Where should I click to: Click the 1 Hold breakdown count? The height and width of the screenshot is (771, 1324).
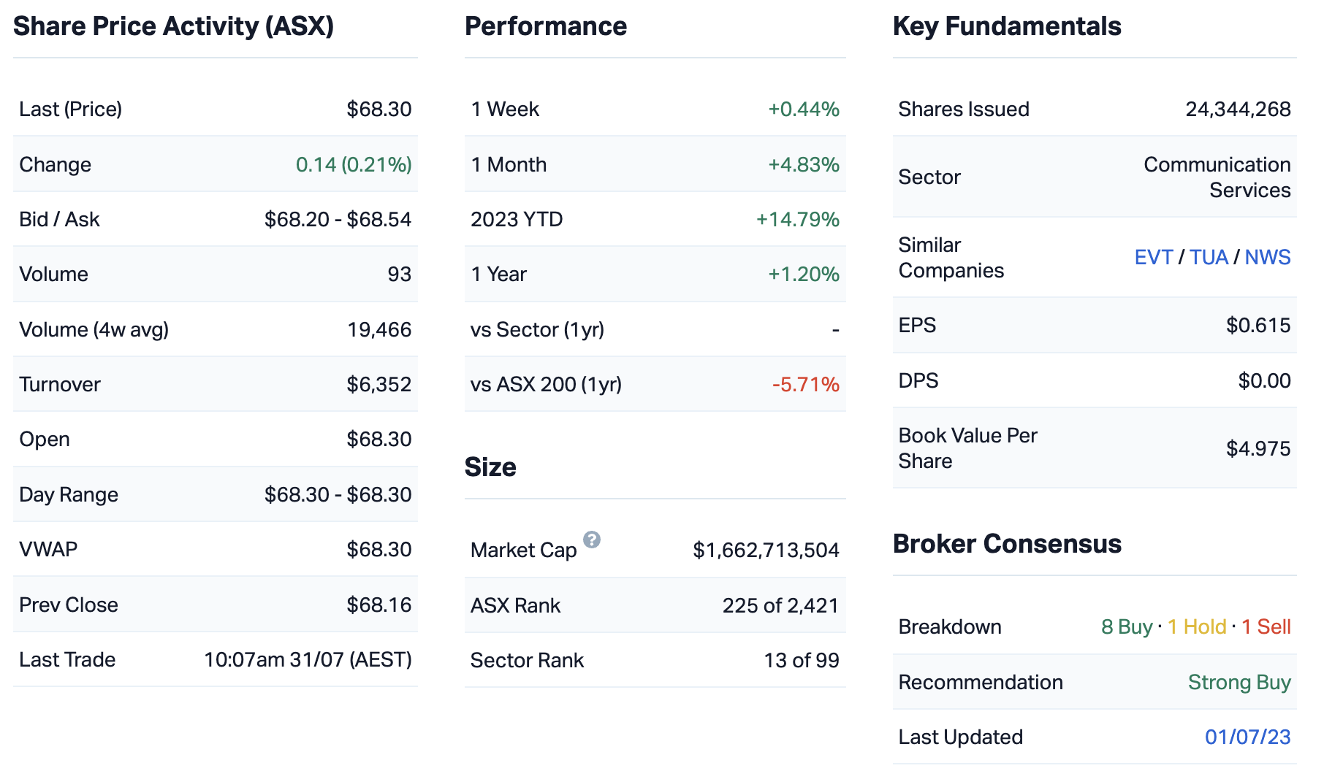[x=1196, y=626]
